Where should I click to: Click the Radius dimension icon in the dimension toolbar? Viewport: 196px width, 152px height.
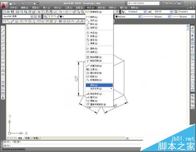22,21
